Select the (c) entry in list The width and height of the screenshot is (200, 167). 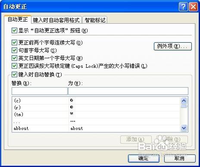pos(96,101)
